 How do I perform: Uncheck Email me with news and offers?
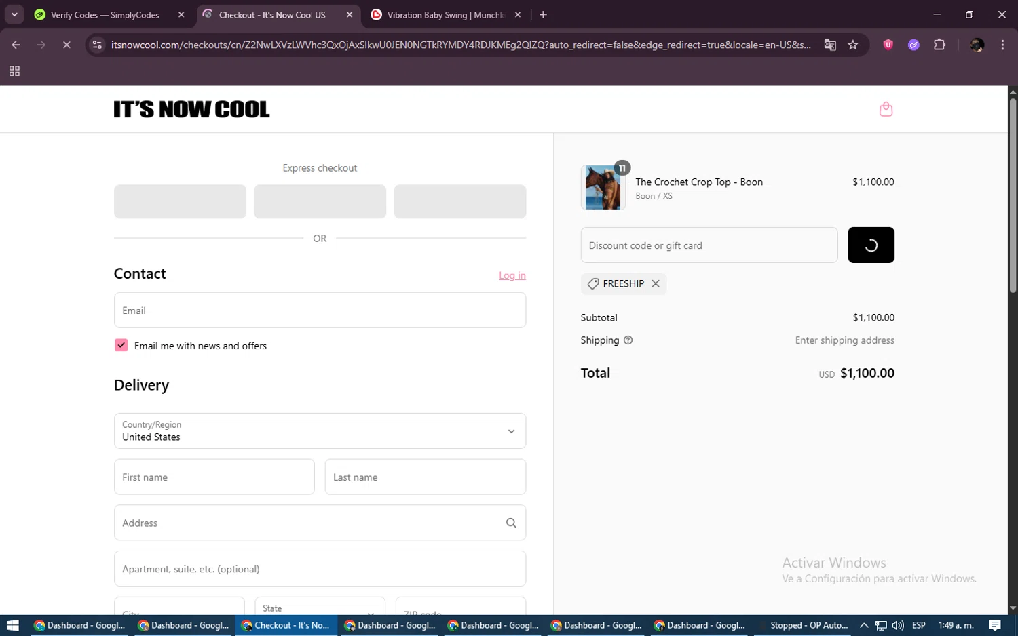coord(121,345)
